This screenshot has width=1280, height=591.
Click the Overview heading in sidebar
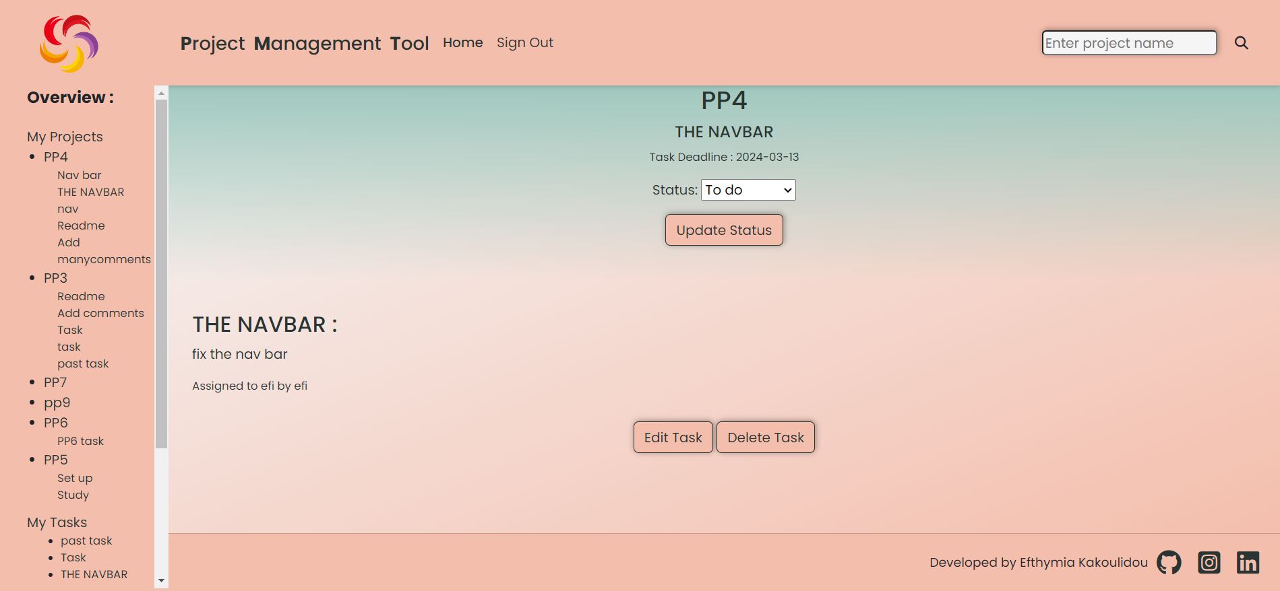tap(70, 98)
